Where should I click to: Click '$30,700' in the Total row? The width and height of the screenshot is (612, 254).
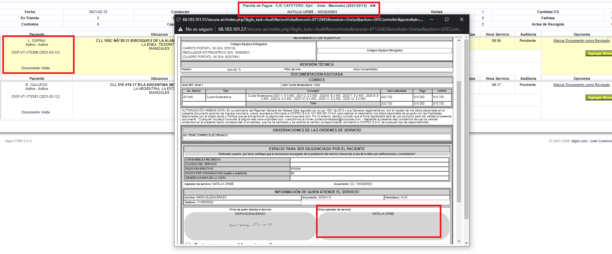click(x=387, y=104)
